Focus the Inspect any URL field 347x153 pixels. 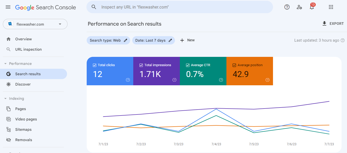(180, 7)
